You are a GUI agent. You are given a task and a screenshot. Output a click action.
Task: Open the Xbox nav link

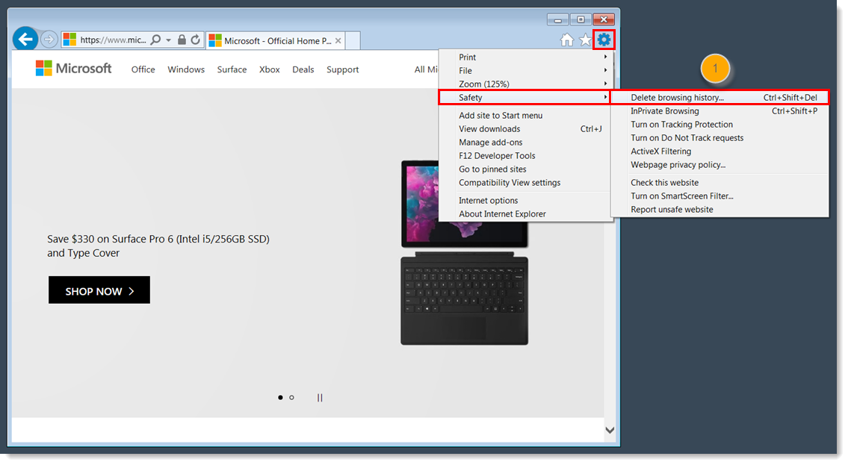[269, 69]
